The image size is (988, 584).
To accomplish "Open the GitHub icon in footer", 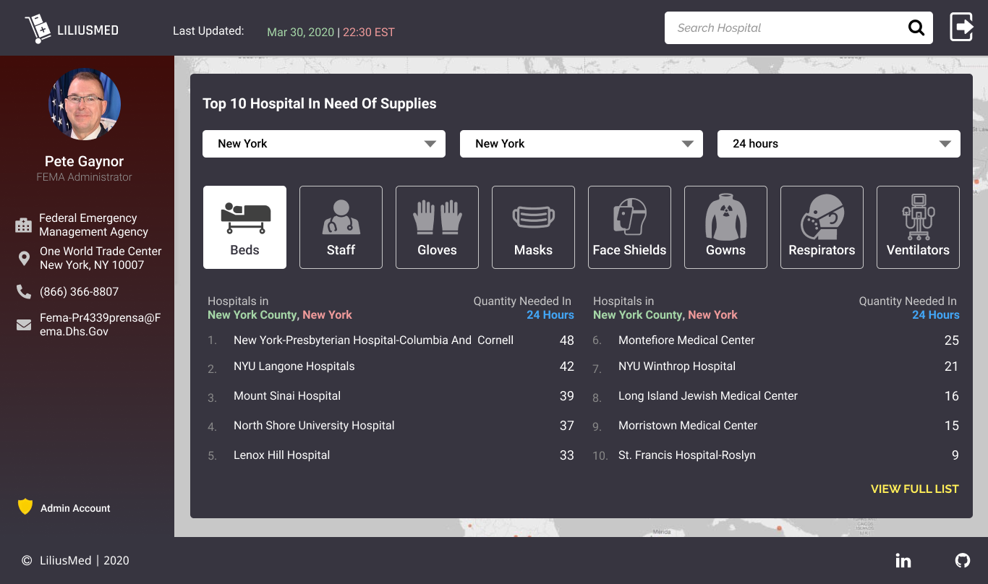I will 962,560.
